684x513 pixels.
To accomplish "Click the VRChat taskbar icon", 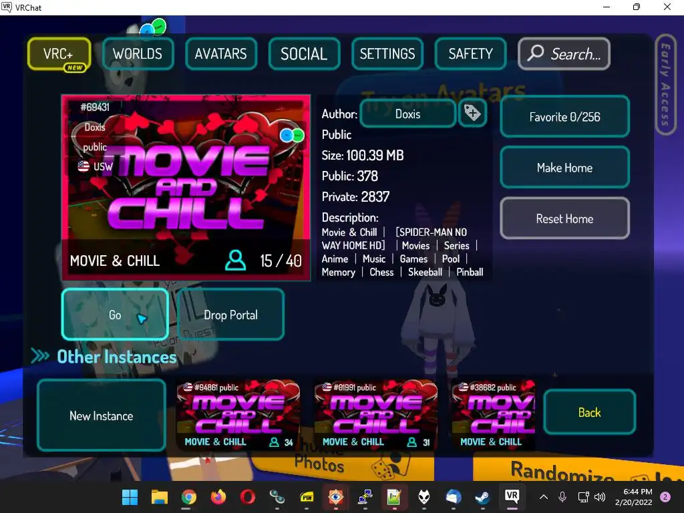I will coord(512,497).
